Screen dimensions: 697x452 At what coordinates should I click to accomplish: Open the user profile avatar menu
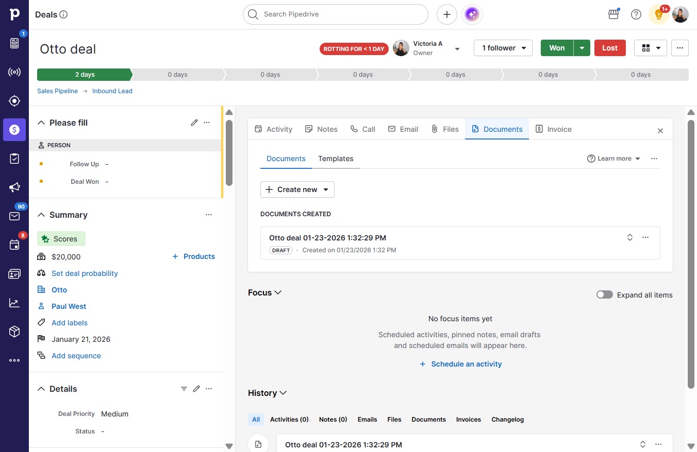coord(681,14)
